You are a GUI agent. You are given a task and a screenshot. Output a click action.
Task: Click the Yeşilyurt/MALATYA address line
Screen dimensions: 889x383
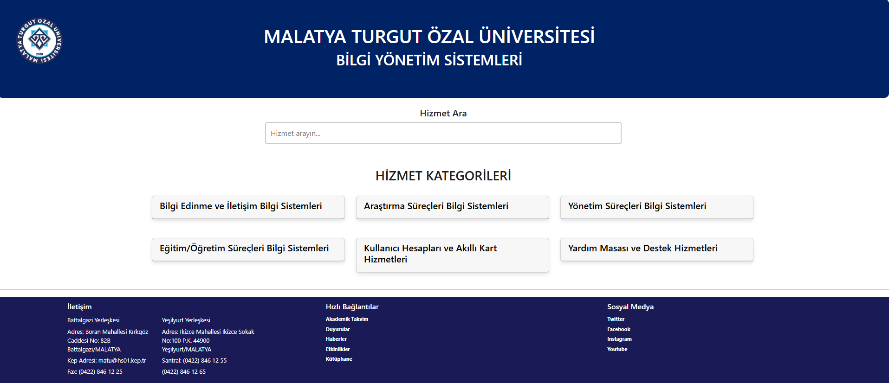[x=187, y=350]
